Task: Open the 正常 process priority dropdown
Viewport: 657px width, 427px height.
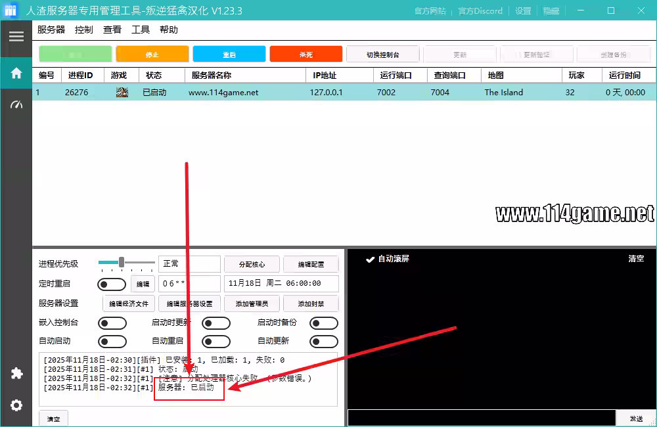Action: (x=189, y=264)
